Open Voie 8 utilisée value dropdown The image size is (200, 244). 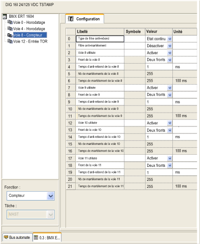[x=170, y=53]
